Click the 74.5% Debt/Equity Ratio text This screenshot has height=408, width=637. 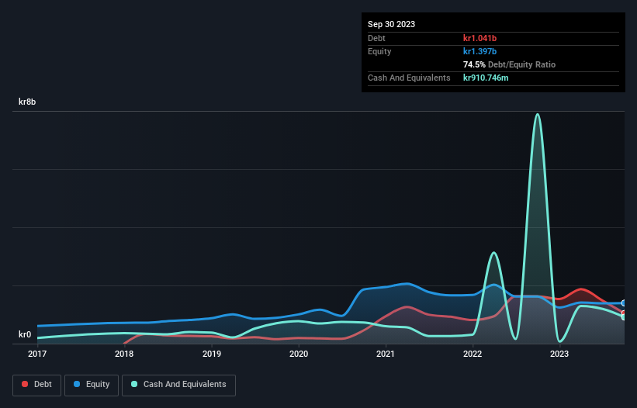(509, 64)
